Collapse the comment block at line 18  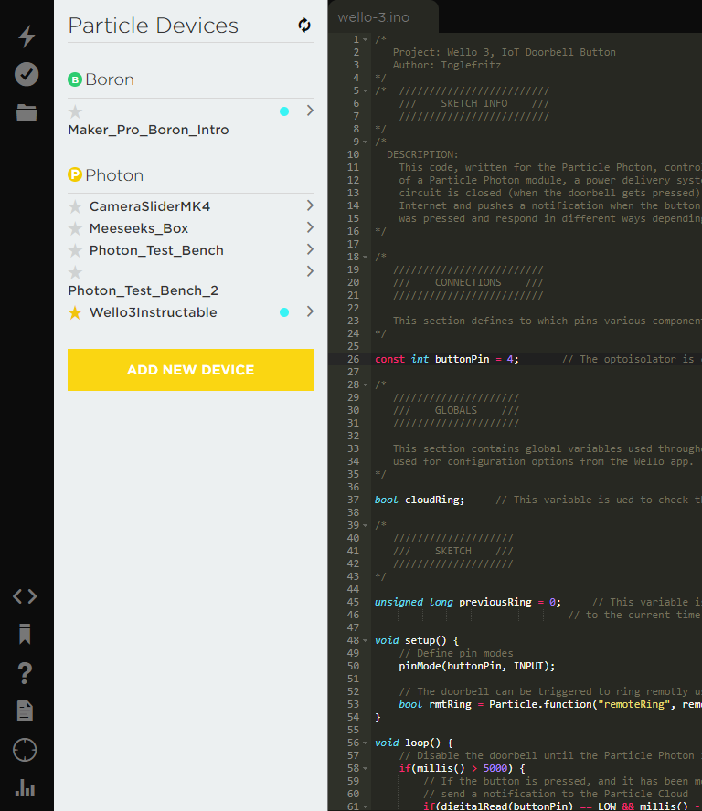point(366,257)
